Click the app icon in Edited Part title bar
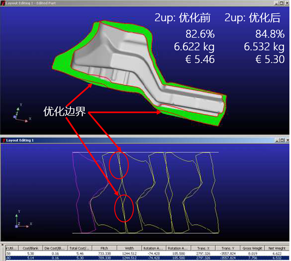 click(3, 3)
